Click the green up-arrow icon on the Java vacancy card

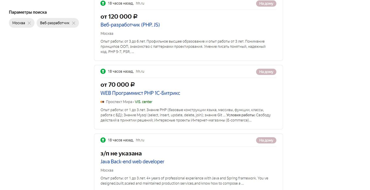pos(103,140)
